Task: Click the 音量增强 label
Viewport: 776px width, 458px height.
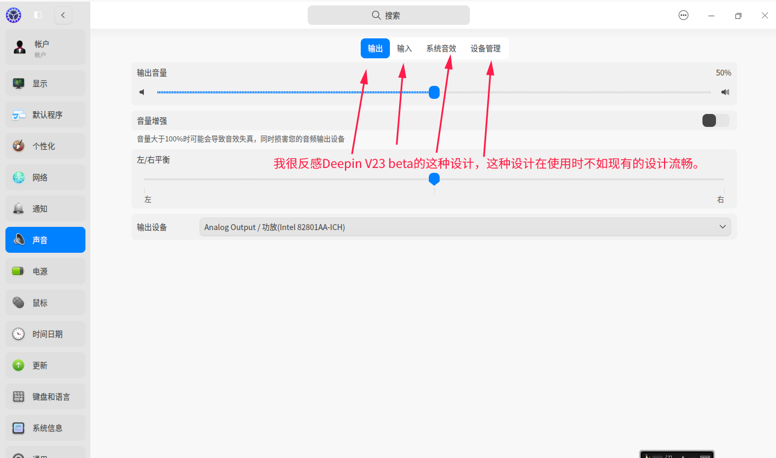Action: [152, 121]
